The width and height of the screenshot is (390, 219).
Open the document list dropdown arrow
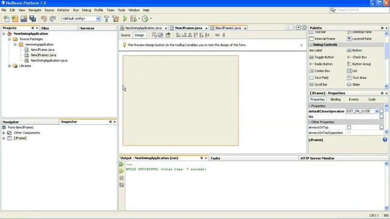tap(299, 27)
